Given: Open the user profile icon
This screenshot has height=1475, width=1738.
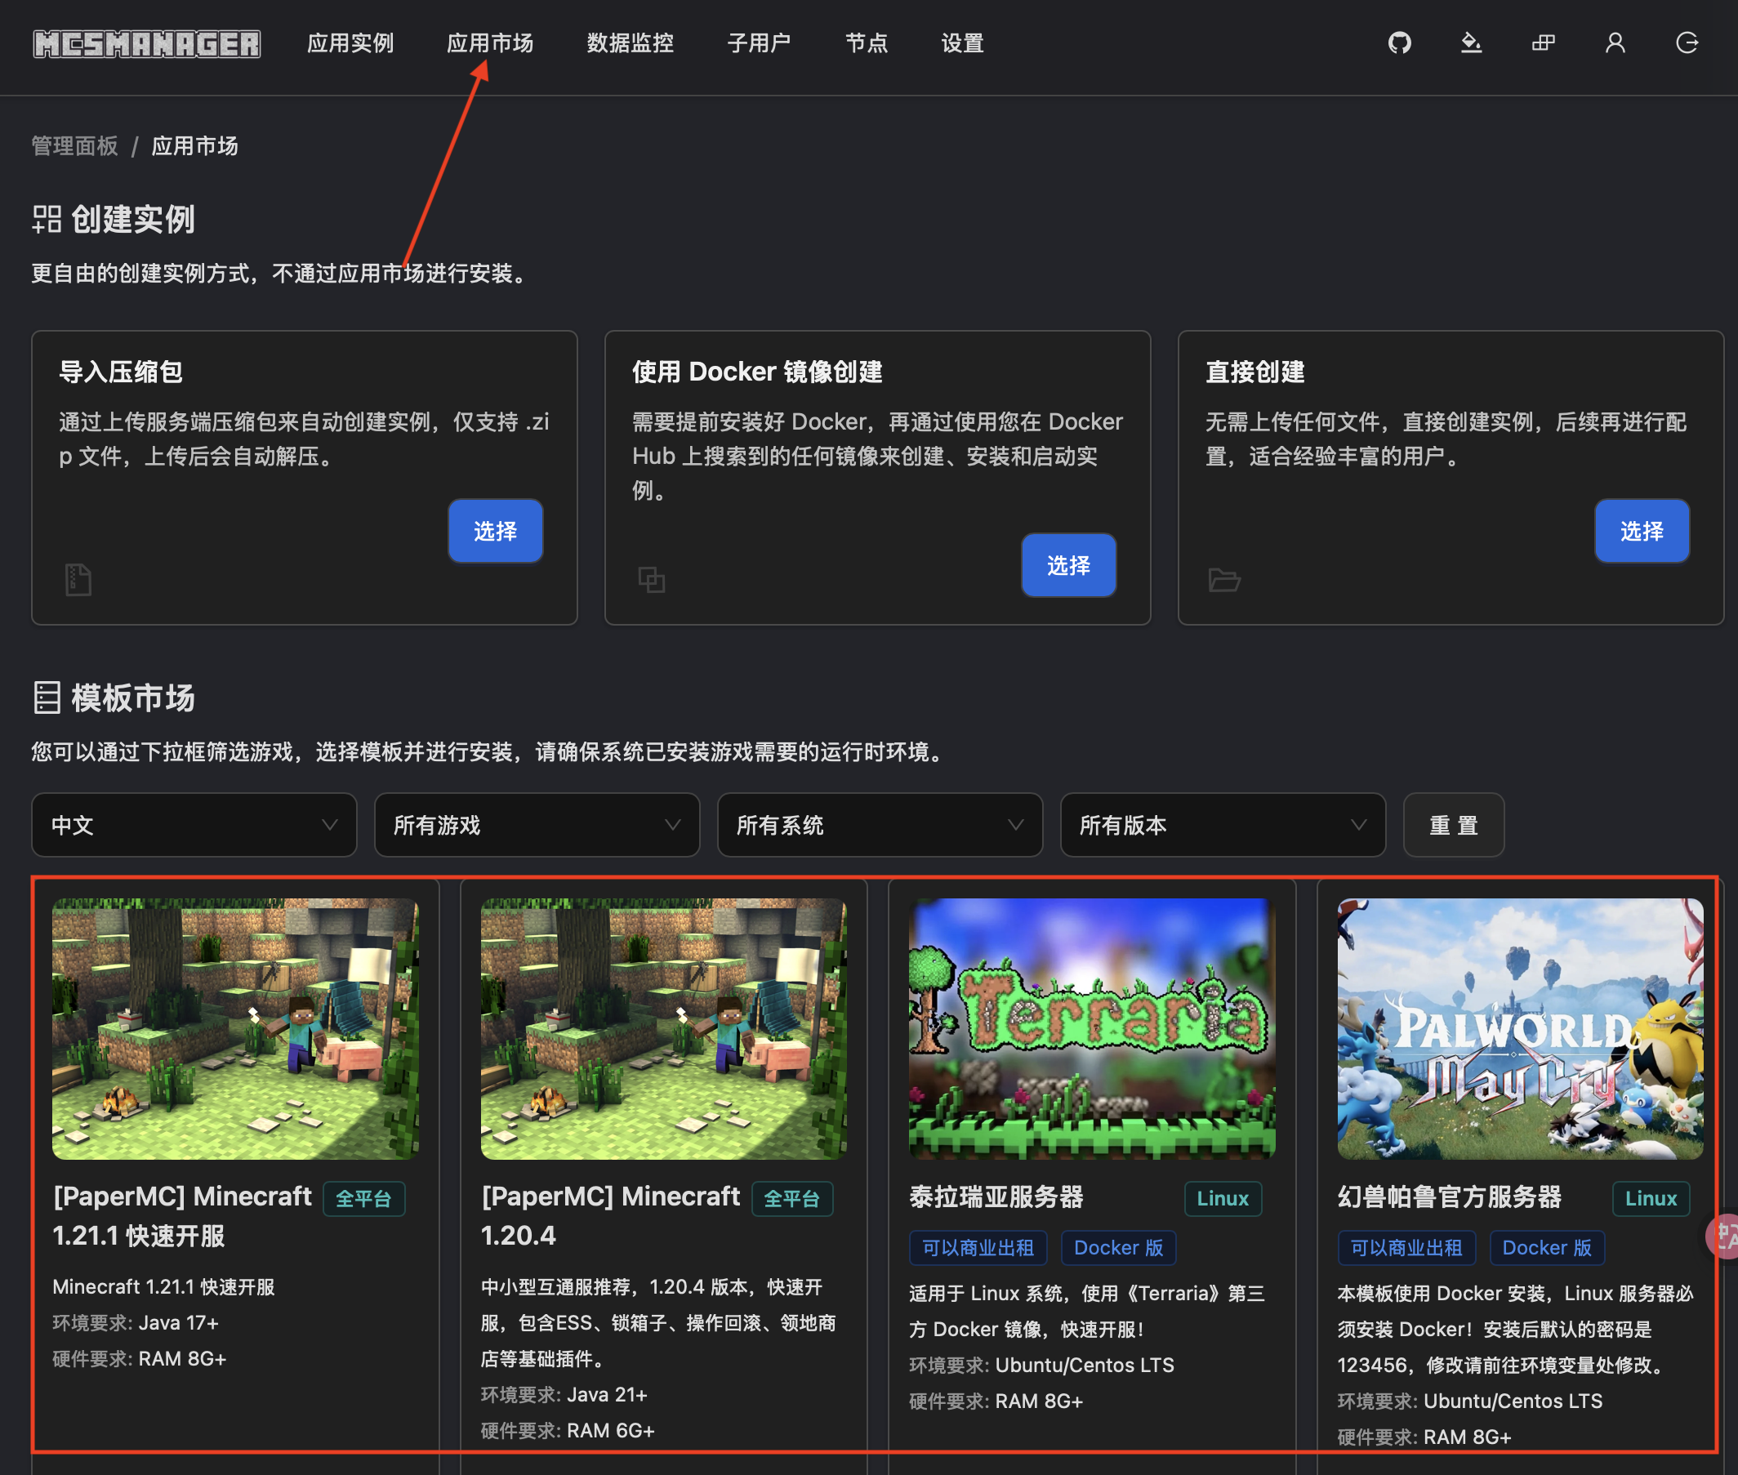Looking at the screenshot, I should pos(1615,42).
